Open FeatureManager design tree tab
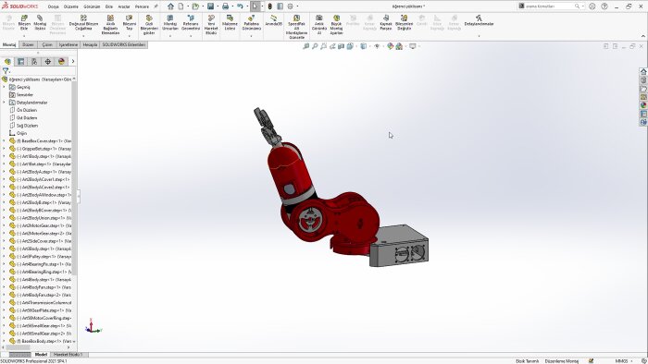The height and width of the screenshot is (364, 648). pyautogui.click(x=7, y=61)
